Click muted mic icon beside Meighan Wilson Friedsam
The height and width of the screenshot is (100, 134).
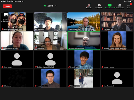[x=102, y=48]
